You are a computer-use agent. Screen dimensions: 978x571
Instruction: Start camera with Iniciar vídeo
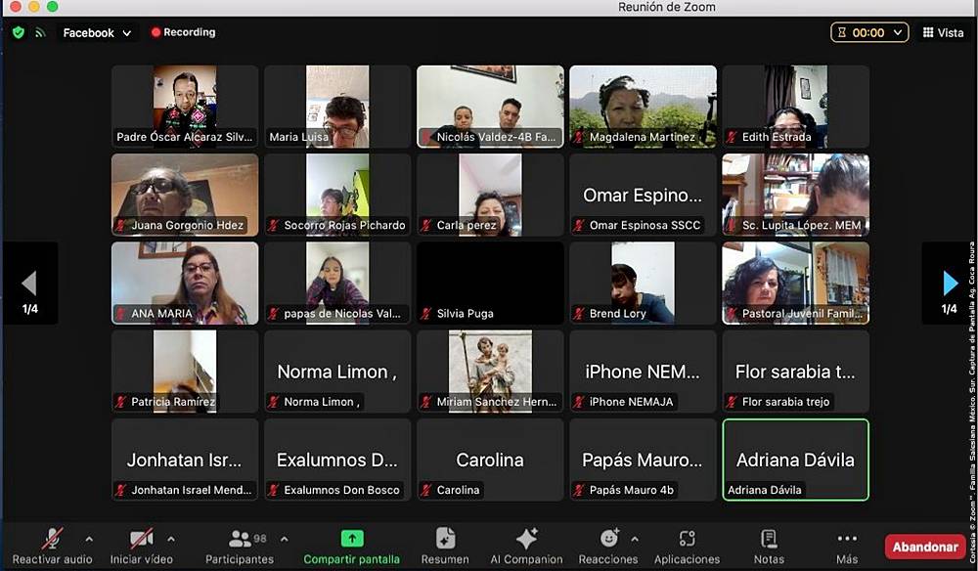[x=142, y=547]
